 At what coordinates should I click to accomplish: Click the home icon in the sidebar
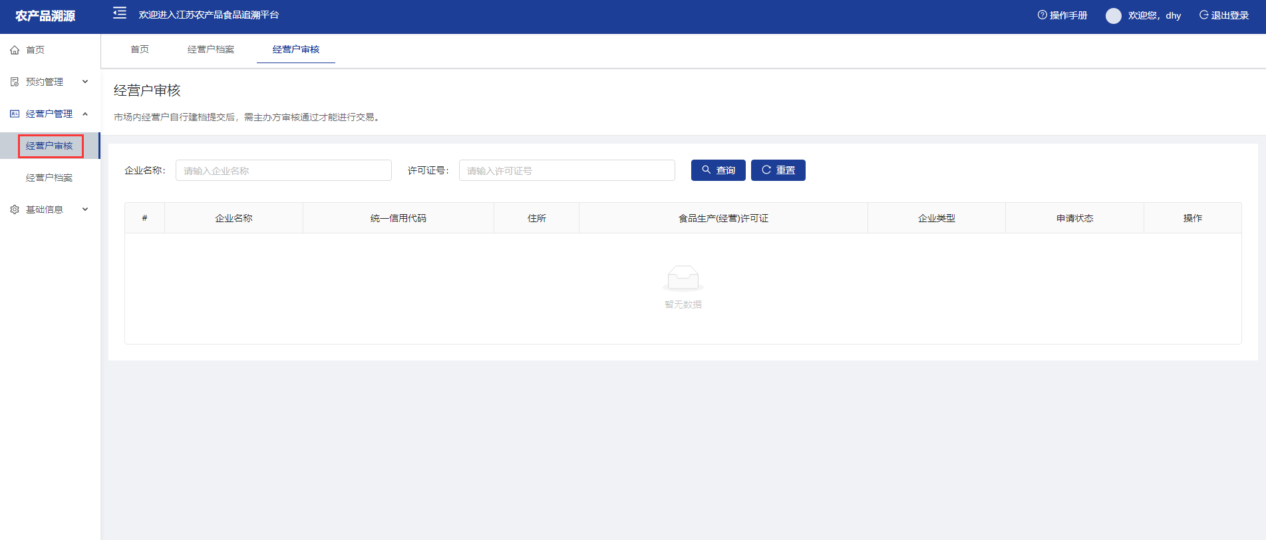pyautogui.click(x=15, y=50)
